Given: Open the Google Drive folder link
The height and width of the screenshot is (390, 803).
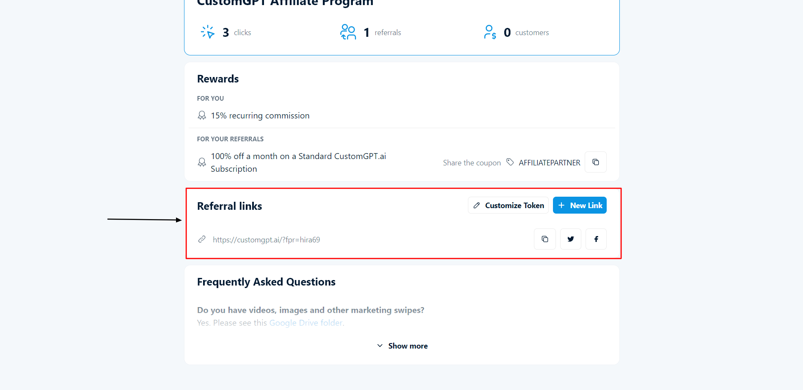Looking at the screenshot, I should (x=306, y=323).
